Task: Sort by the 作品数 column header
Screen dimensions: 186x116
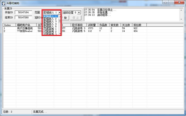Action: (104, 25)
